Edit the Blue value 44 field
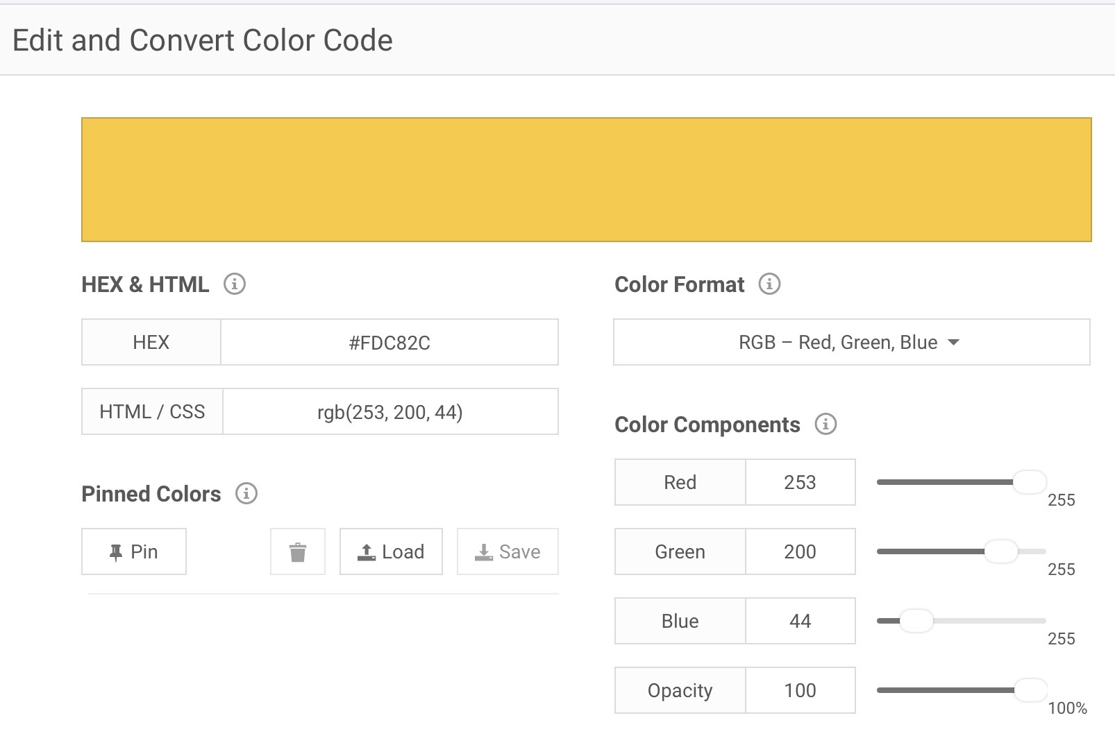This screenshot has width=1115, height=745. pyautogui.click(x=800, y=621)
